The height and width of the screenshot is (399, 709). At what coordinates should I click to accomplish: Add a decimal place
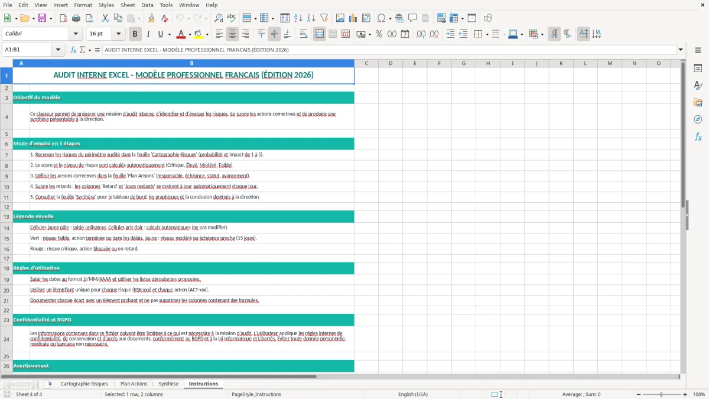421,34
